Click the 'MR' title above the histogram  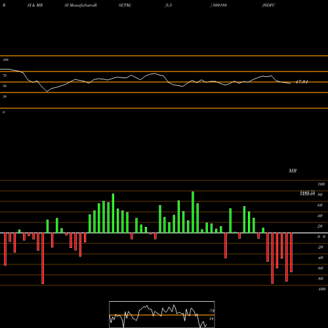coord(293,171)
